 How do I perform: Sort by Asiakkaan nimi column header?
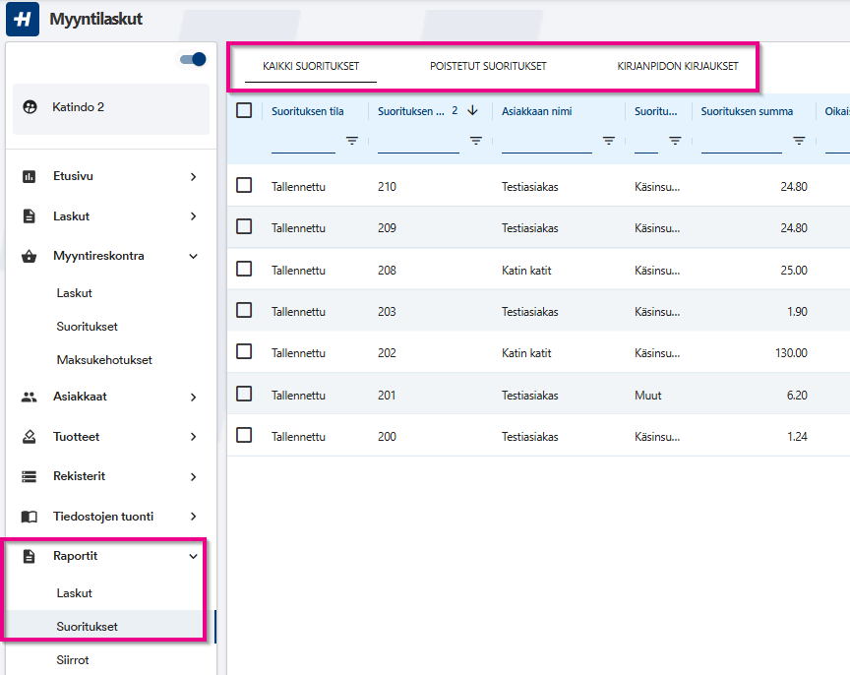pyautogui.click(x=537, y=111)
